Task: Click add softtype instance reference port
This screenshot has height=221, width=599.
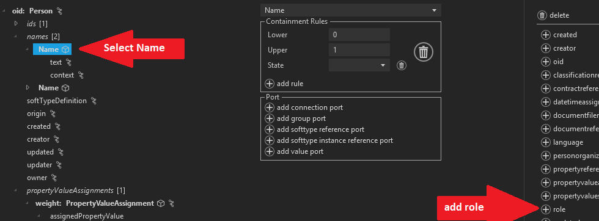Action: tap(335, 140)
